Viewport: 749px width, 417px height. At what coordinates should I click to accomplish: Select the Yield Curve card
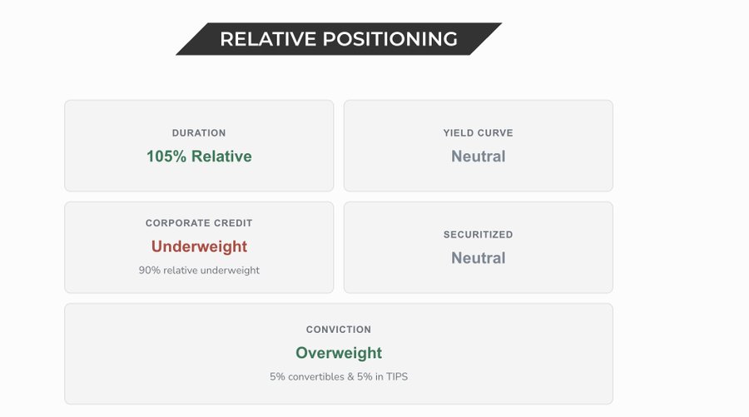click(x=479, y=146)
